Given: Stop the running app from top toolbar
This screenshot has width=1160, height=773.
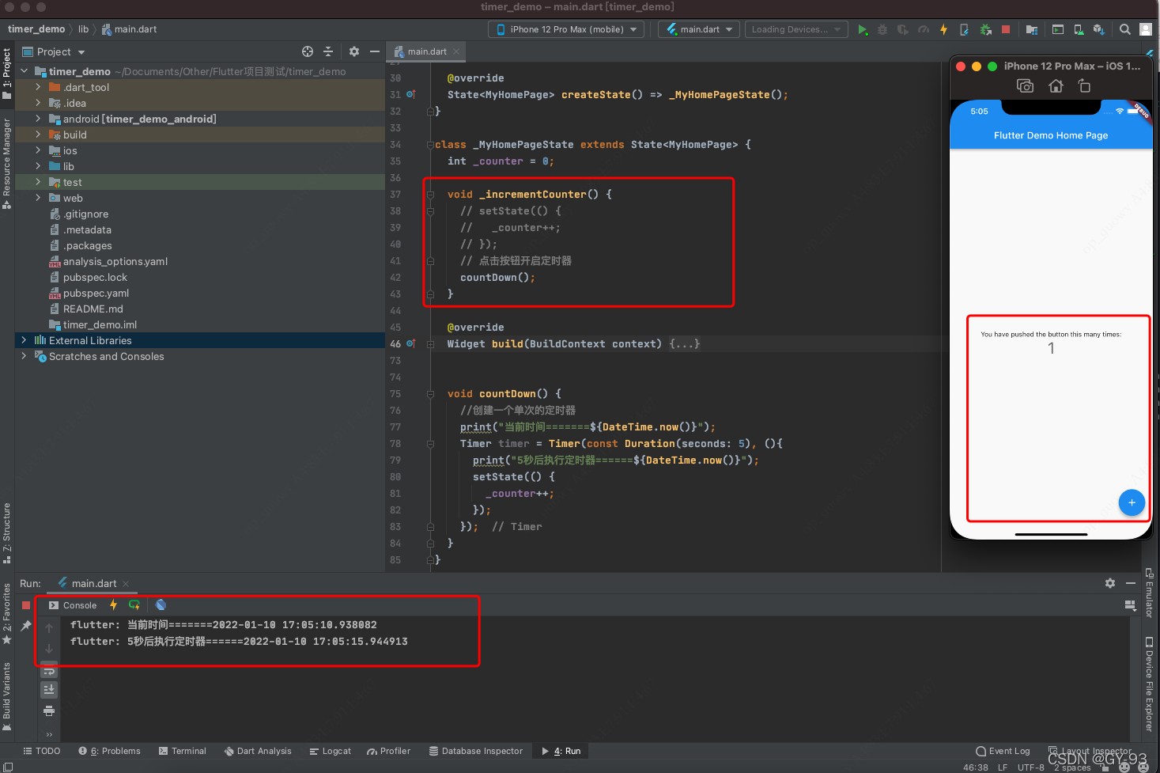Looking at the screenshot, I should pos(1006,29).
